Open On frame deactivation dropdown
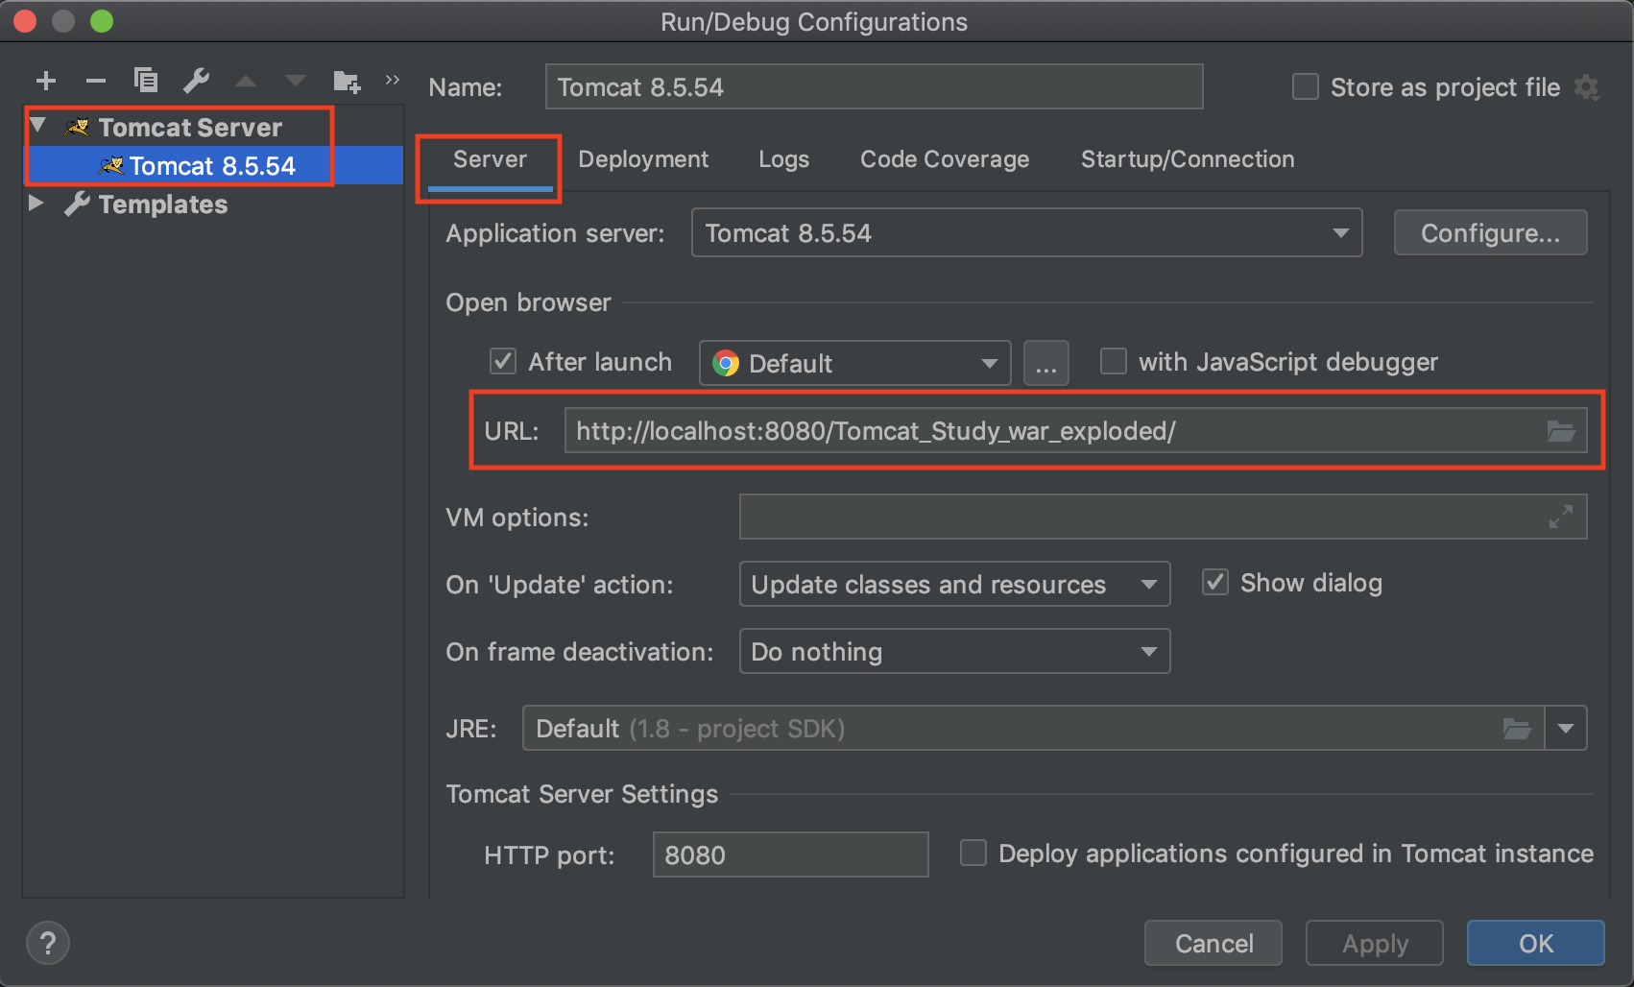 point(954,651)
